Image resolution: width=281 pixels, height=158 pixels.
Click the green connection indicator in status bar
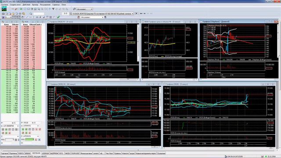266,157
